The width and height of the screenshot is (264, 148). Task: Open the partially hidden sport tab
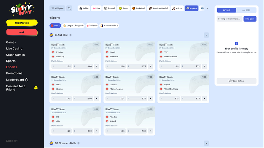click(202, 8)
